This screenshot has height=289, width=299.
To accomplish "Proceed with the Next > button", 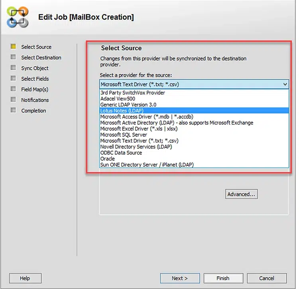I will 180,278.
